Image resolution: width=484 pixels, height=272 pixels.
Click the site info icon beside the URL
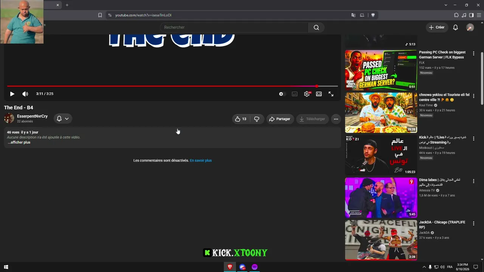(110, 15)
